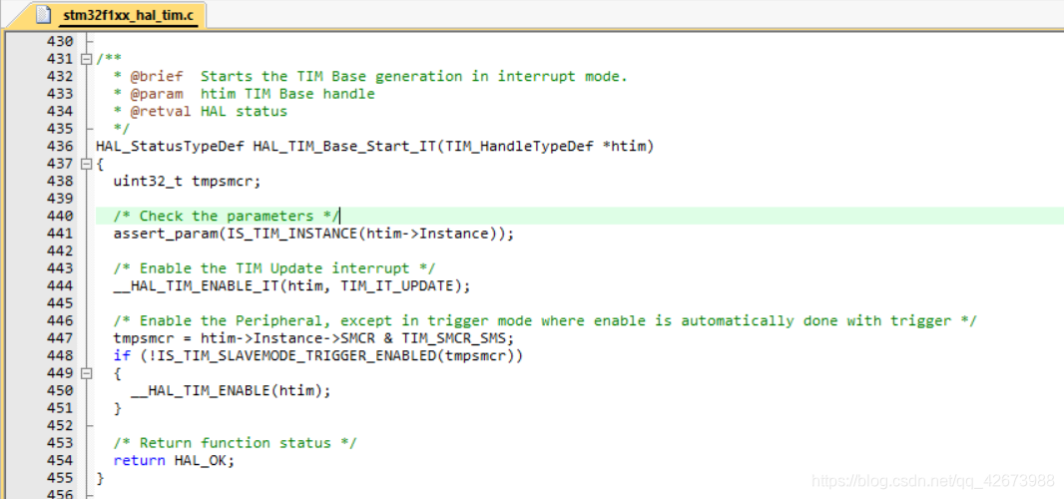This screenshot has width=1064, height=499.
Task: Click TIM_IT_UPDATE argument
Action: coord(397,285)
